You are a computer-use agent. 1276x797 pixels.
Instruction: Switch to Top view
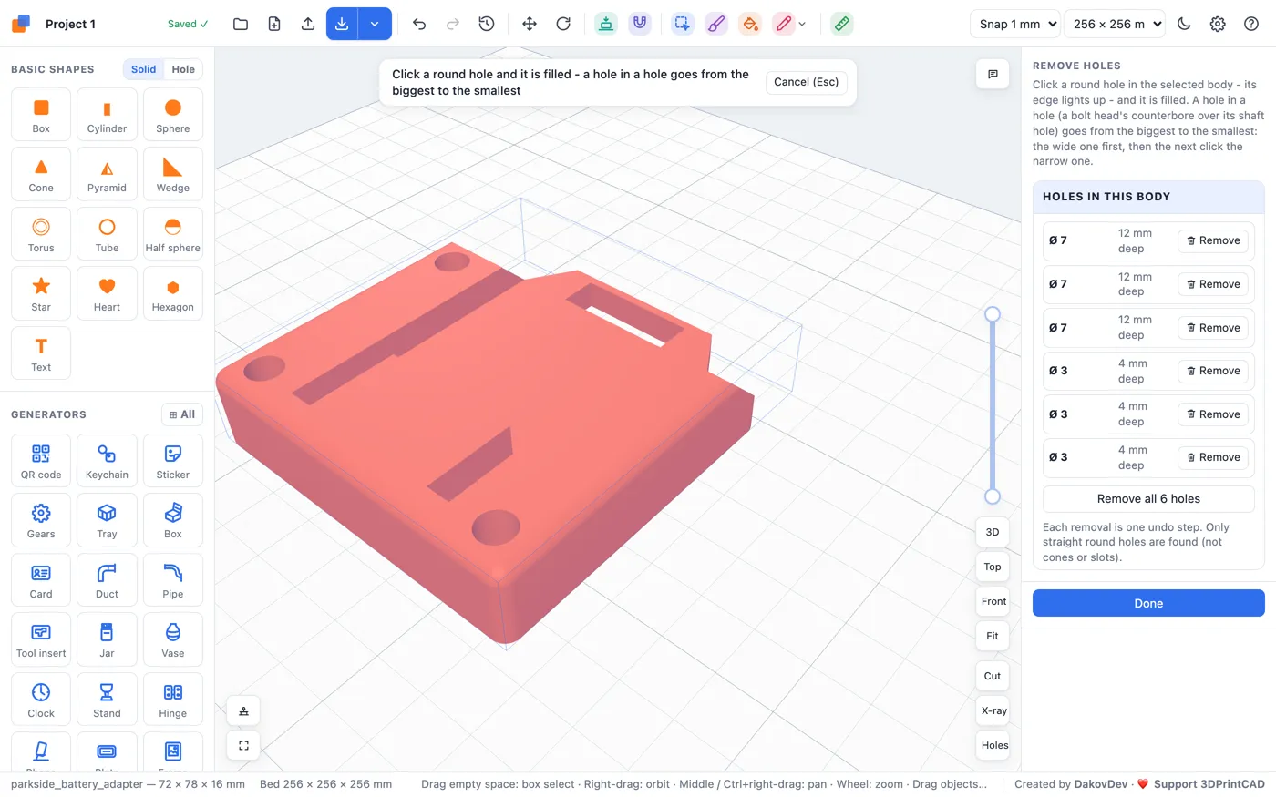[993, 567]
